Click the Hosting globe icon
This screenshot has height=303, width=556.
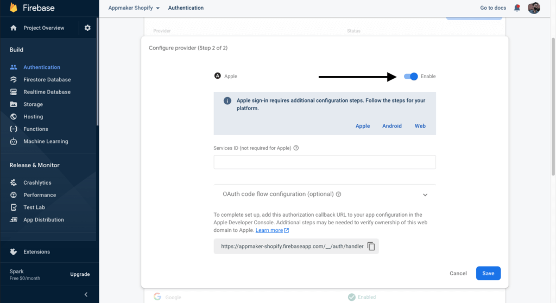coord(14,116)
